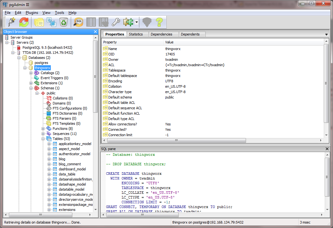Open the object Properties toolbar icon
Viewport: 333px width, 228px height.
(x=39, y=22)
